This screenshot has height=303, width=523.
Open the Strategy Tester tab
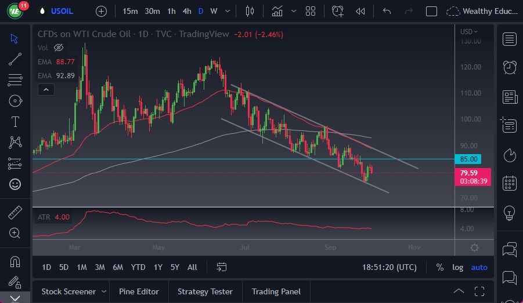pyautogui.click(x=205, y=291)
